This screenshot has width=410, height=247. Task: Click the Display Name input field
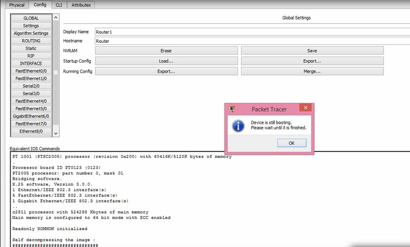tap(252, 32)
